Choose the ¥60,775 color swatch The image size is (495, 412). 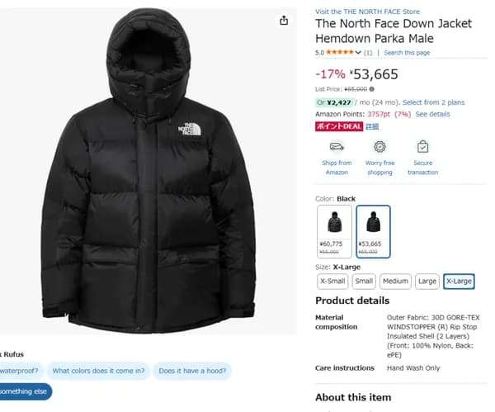tap(334, 231)
